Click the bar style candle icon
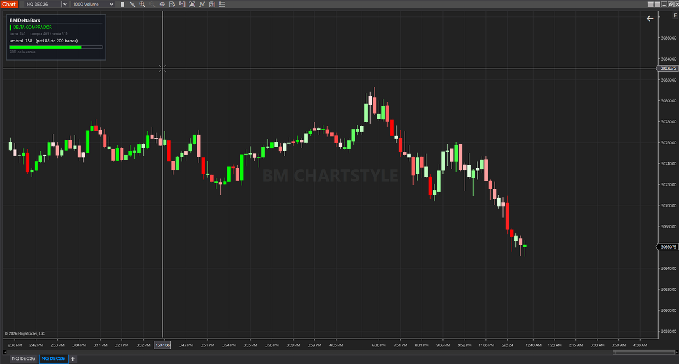The image size is (679, 364). [122, 4]
